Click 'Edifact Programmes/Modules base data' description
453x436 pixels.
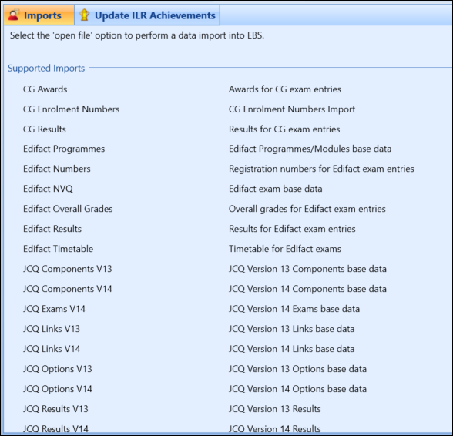tap(310, 149)
